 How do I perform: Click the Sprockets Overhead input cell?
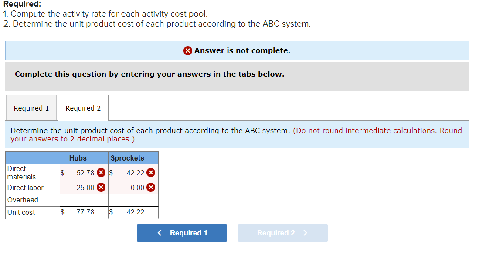tap(133, 200)
